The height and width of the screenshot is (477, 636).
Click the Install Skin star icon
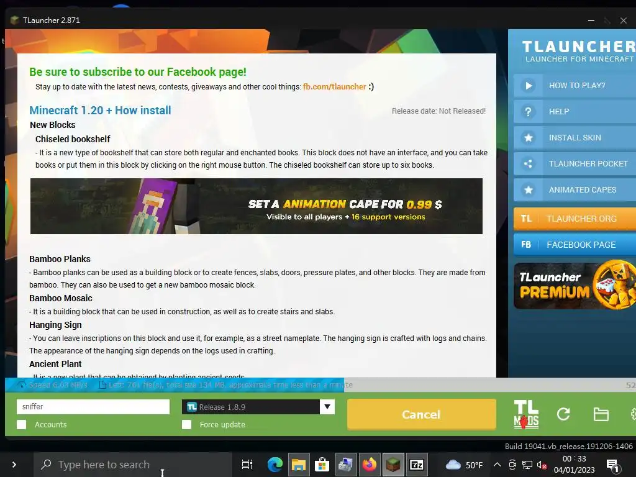coord(528,137)
